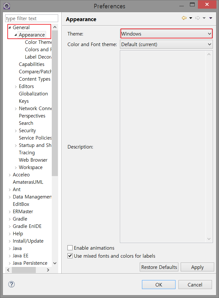Select Globalization tree item

click(x=33, y=94)
